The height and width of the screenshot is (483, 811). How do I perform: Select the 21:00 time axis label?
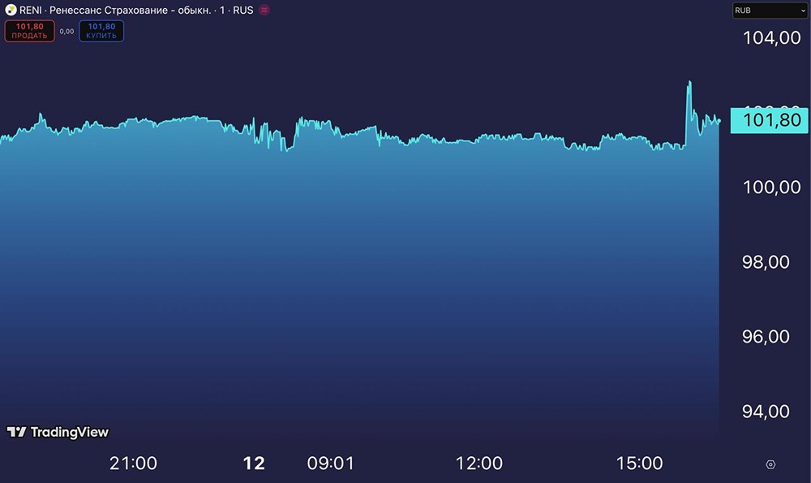click(x=133, y=464)
